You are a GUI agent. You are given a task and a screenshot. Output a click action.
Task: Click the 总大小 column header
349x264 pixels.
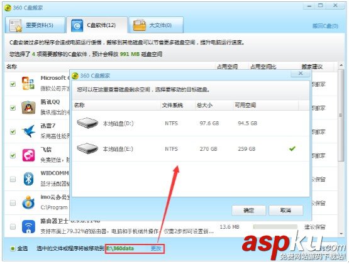204,105
